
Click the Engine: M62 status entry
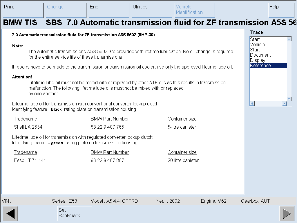214,201
